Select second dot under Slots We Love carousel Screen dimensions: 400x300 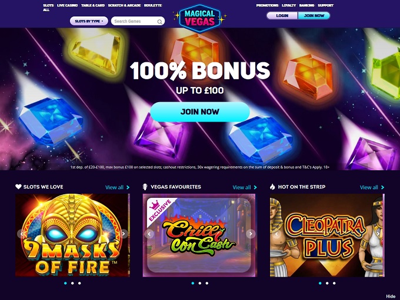72,283
